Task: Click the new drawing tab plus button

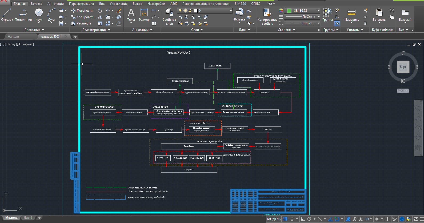Action: coord(75,37)
